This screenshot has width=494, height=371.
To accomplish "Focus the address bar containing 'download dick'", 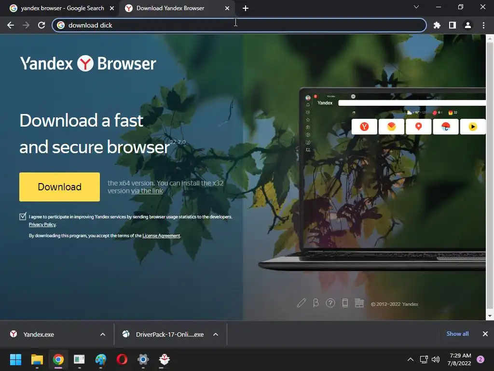I will pyautogui.click(x=239, y=25).
